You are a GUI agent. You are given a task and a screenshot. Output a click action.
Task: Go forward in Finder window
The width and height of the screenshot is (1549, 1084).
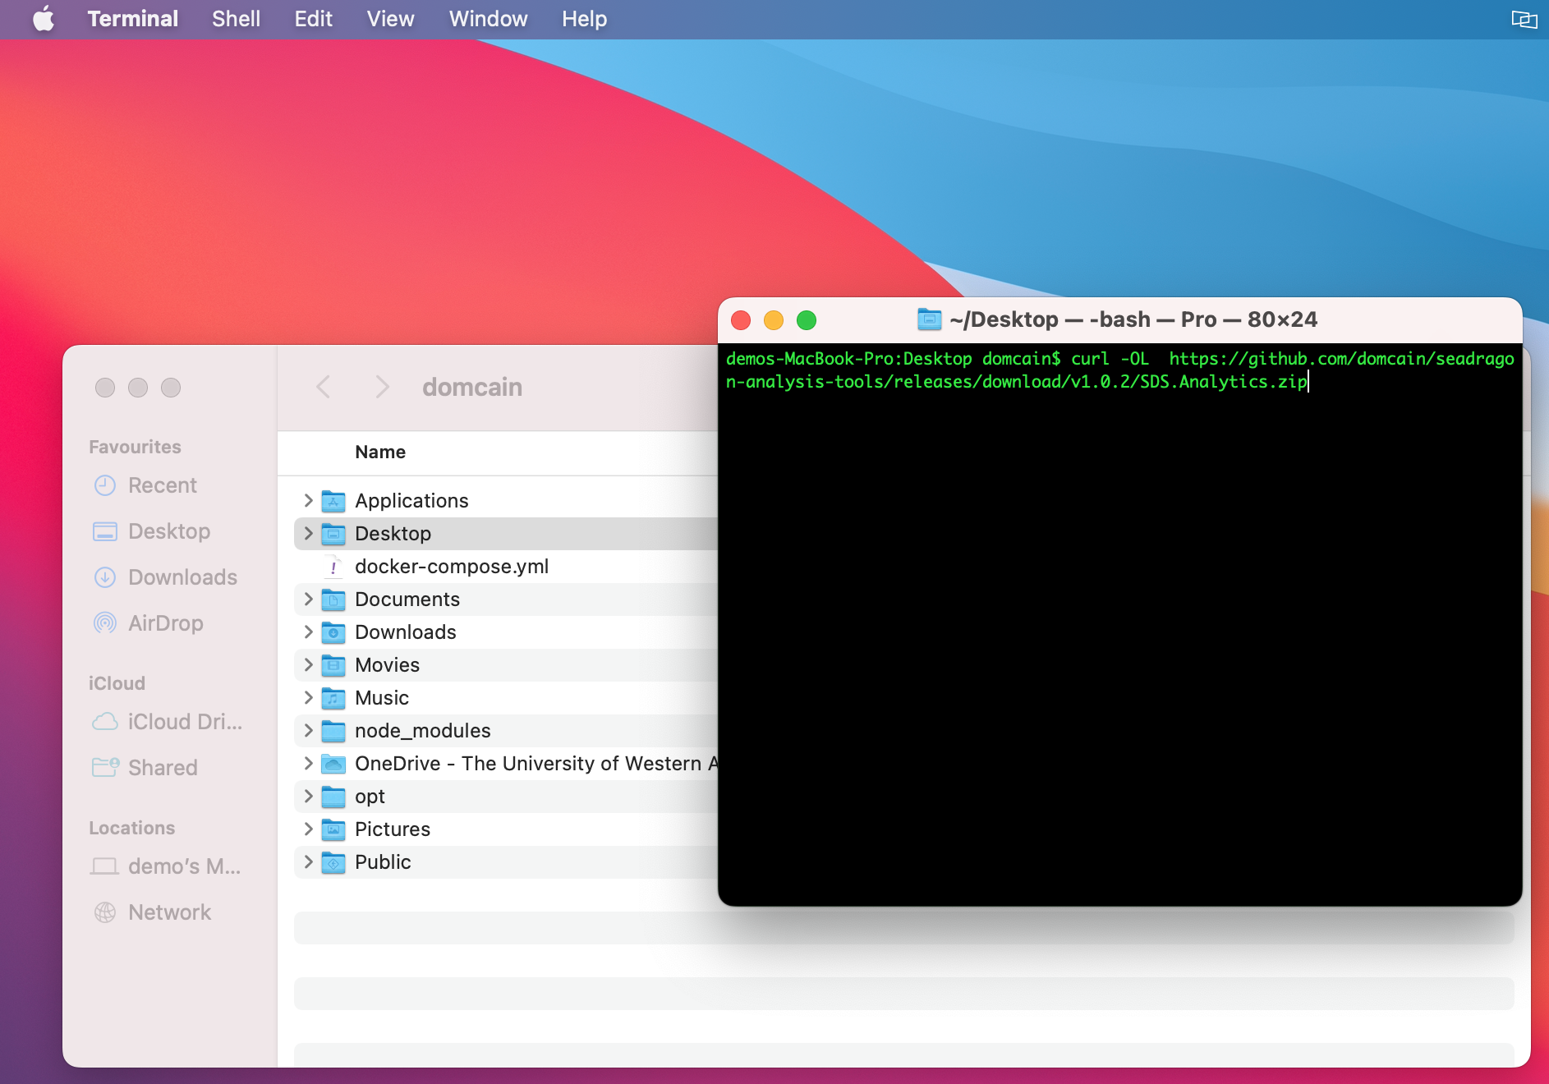coord(382,387)
